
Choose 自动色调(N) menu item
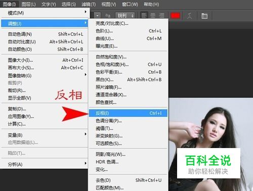(x=45, y=34)
